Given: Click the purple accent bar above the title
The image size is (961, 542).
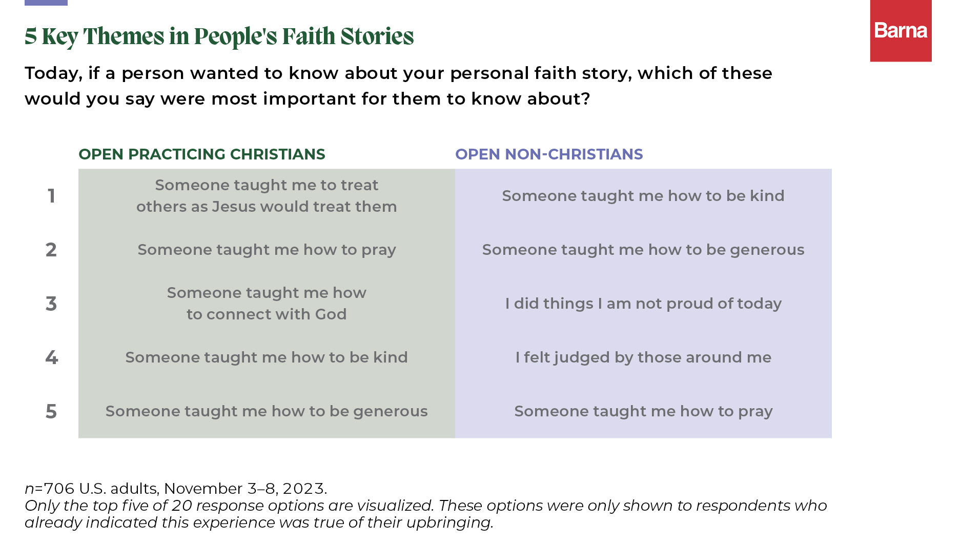Looking at the screenshot, I should tap(46, 3).
